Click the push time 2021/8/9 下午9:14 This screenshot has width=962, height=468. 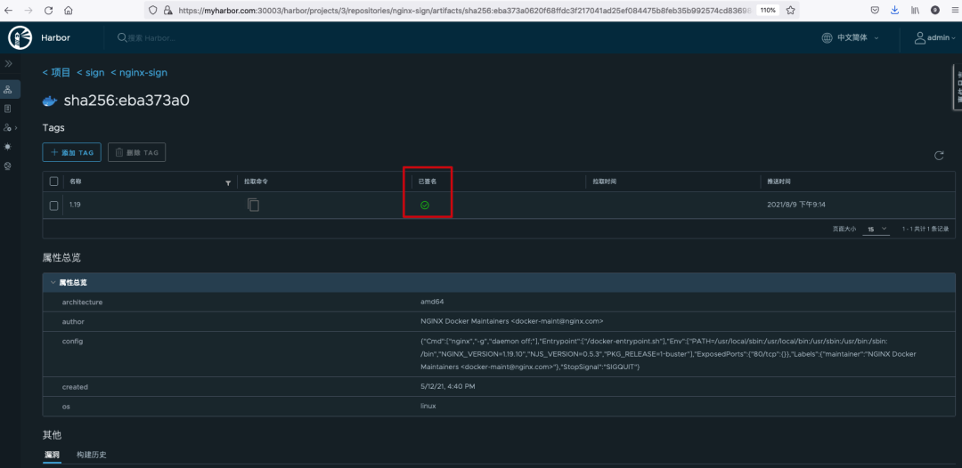click(796, 205)
